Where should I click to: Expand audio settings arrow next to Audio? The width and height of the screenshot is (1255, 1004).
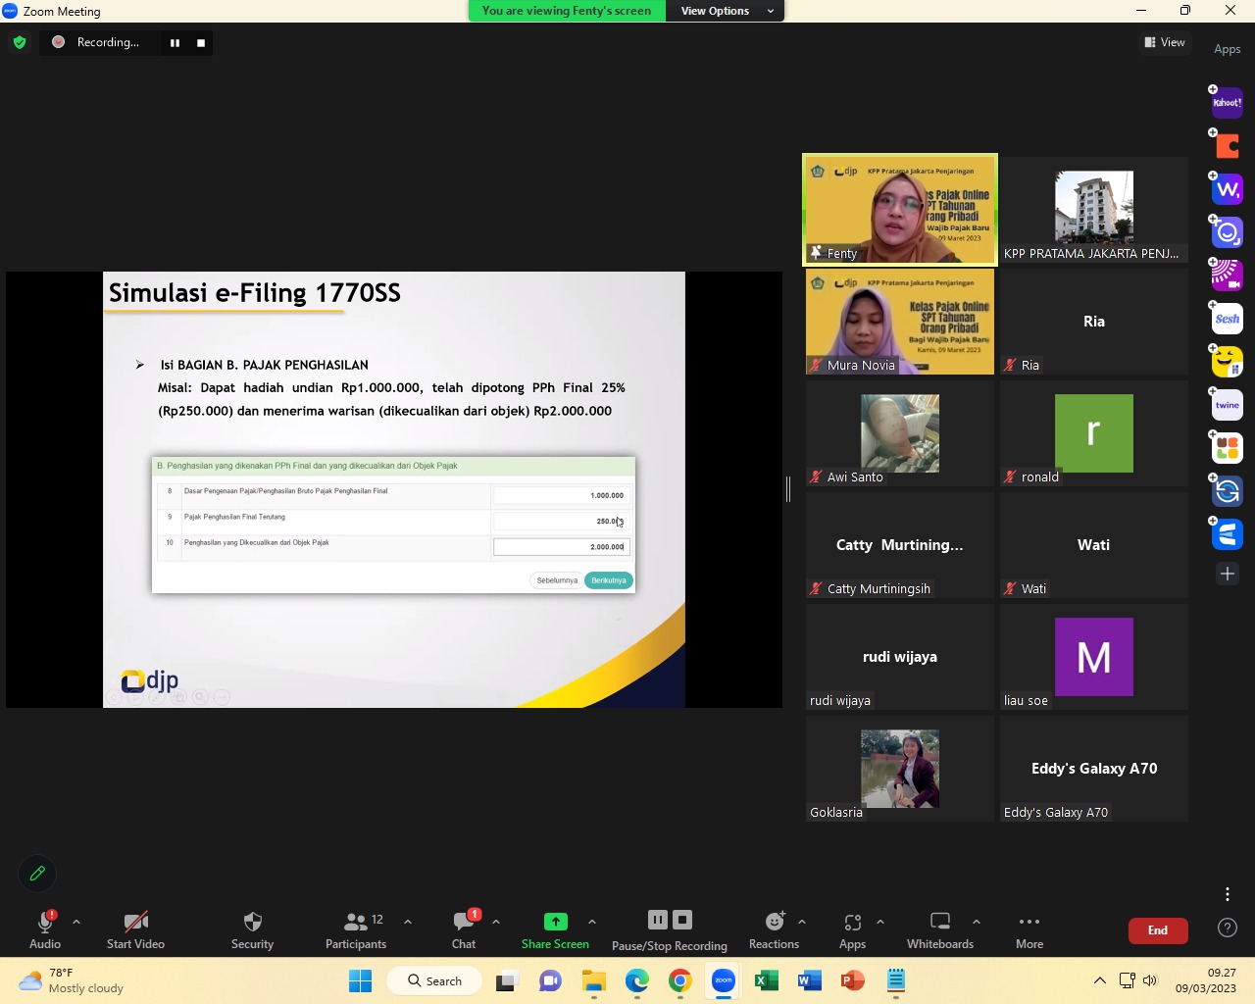[x=76, y=922]
